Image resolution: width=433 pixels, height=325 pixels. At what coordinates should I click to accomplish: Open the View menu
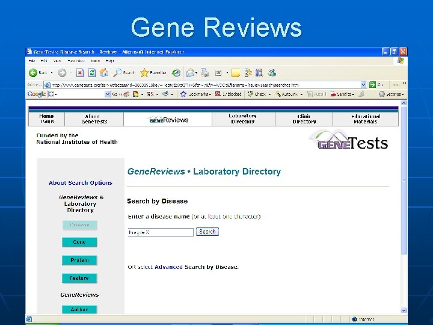[57, 61]
